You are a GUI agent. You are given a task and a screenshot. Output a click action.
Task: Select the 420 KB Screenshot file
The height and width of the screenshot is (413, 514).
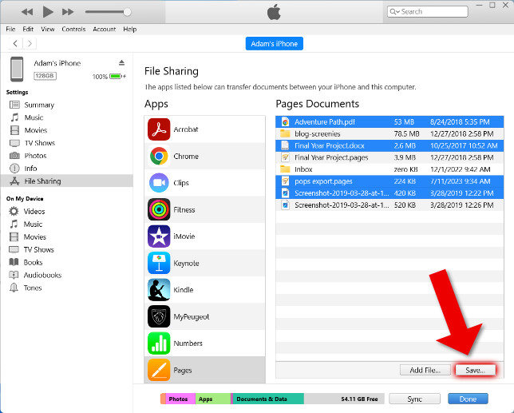tap(389, 193)
